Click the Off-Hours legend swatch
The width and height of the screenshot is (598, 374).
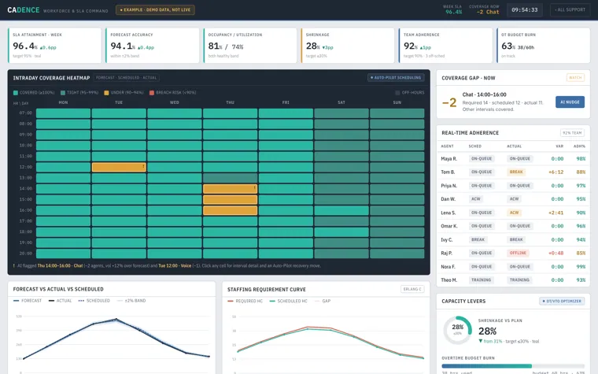pyautogui.click(x=398, y=93)
